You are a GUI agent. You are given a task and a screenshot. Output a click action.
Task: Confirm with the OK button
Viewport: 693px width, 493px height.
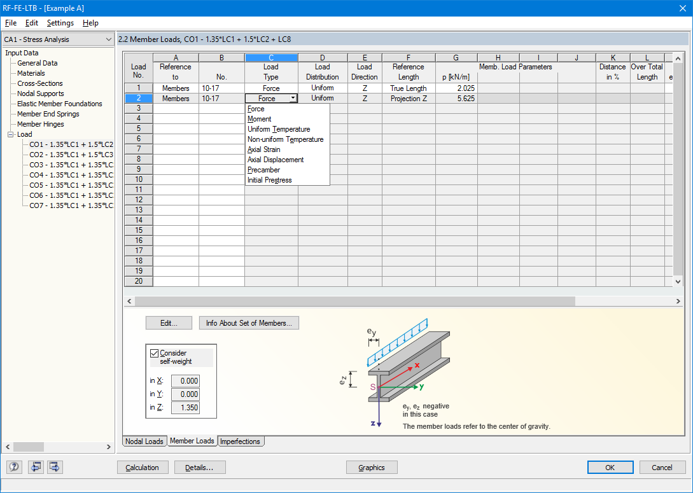tap(610, 468)
